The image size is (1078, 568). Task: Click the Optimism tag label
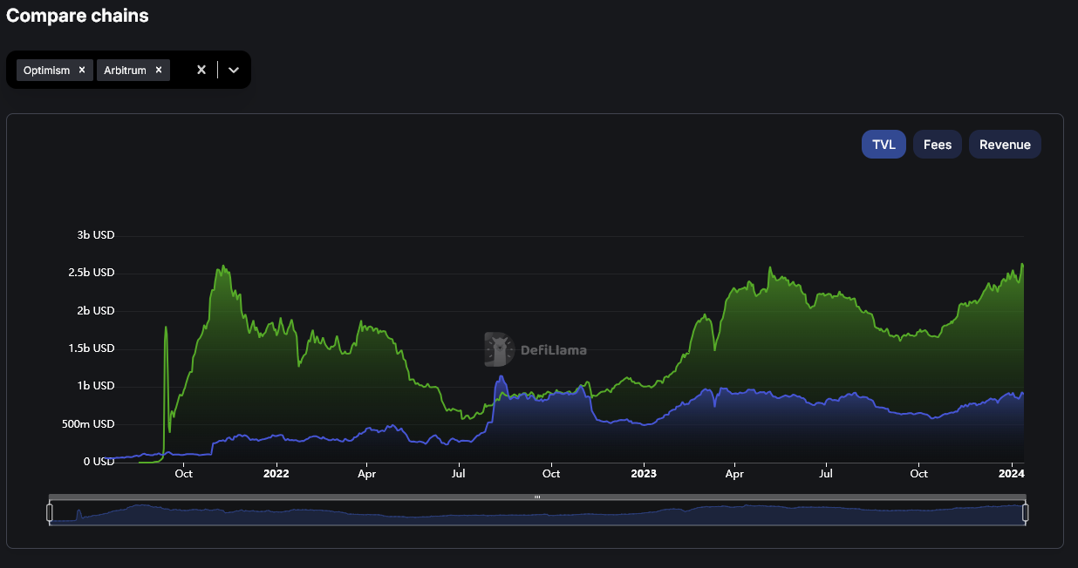tap(46, 71)
